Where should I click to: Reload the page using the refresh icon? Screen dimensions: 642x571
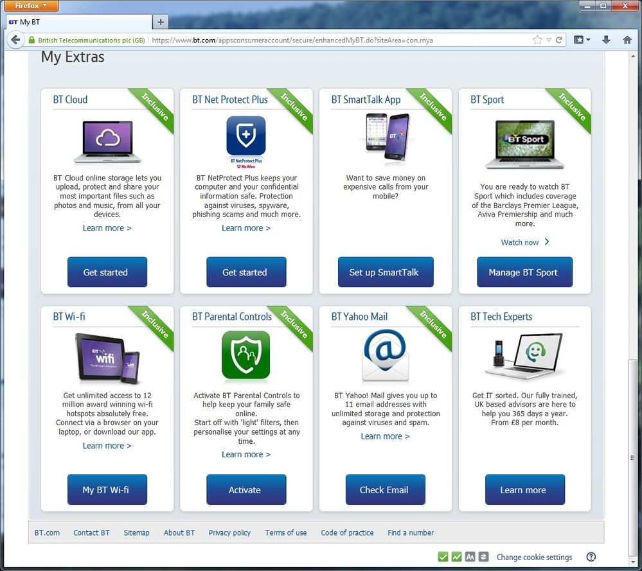559,40
